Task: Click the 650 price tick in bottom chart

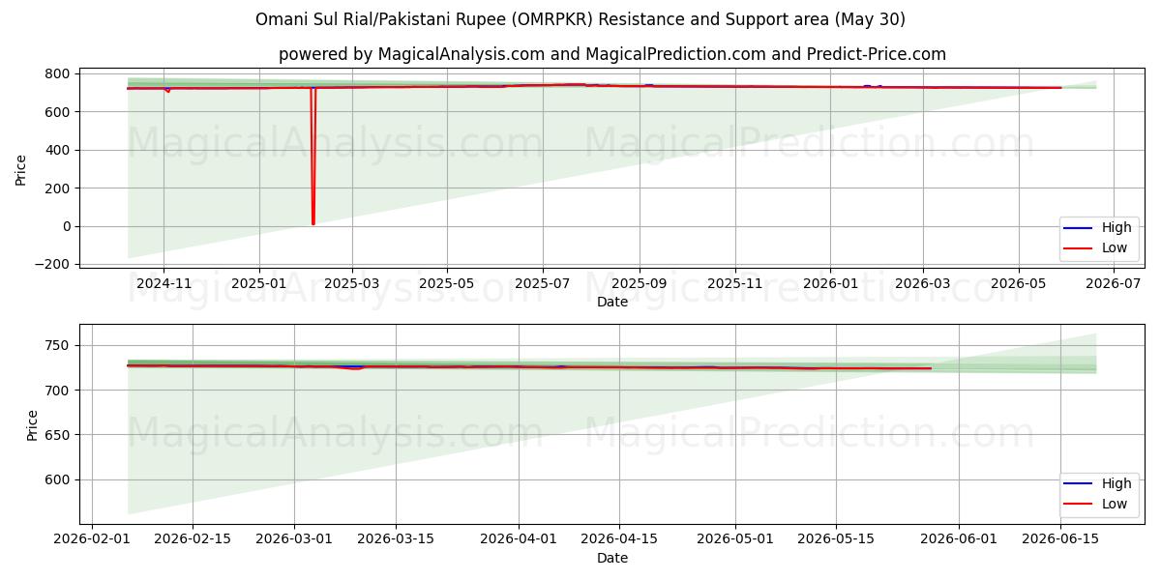Action: [57, 435]
